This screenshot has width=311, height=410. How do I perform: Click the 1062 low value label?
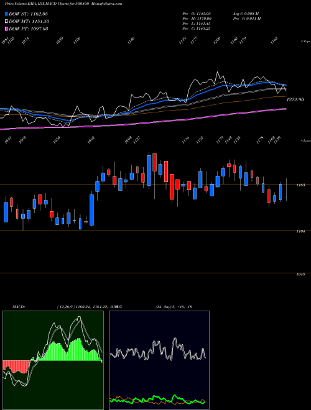(91, 140)
